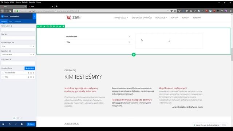Open a new browser tab with plus
The width and height of the screenshot is (233, 131).
(56, 7)
